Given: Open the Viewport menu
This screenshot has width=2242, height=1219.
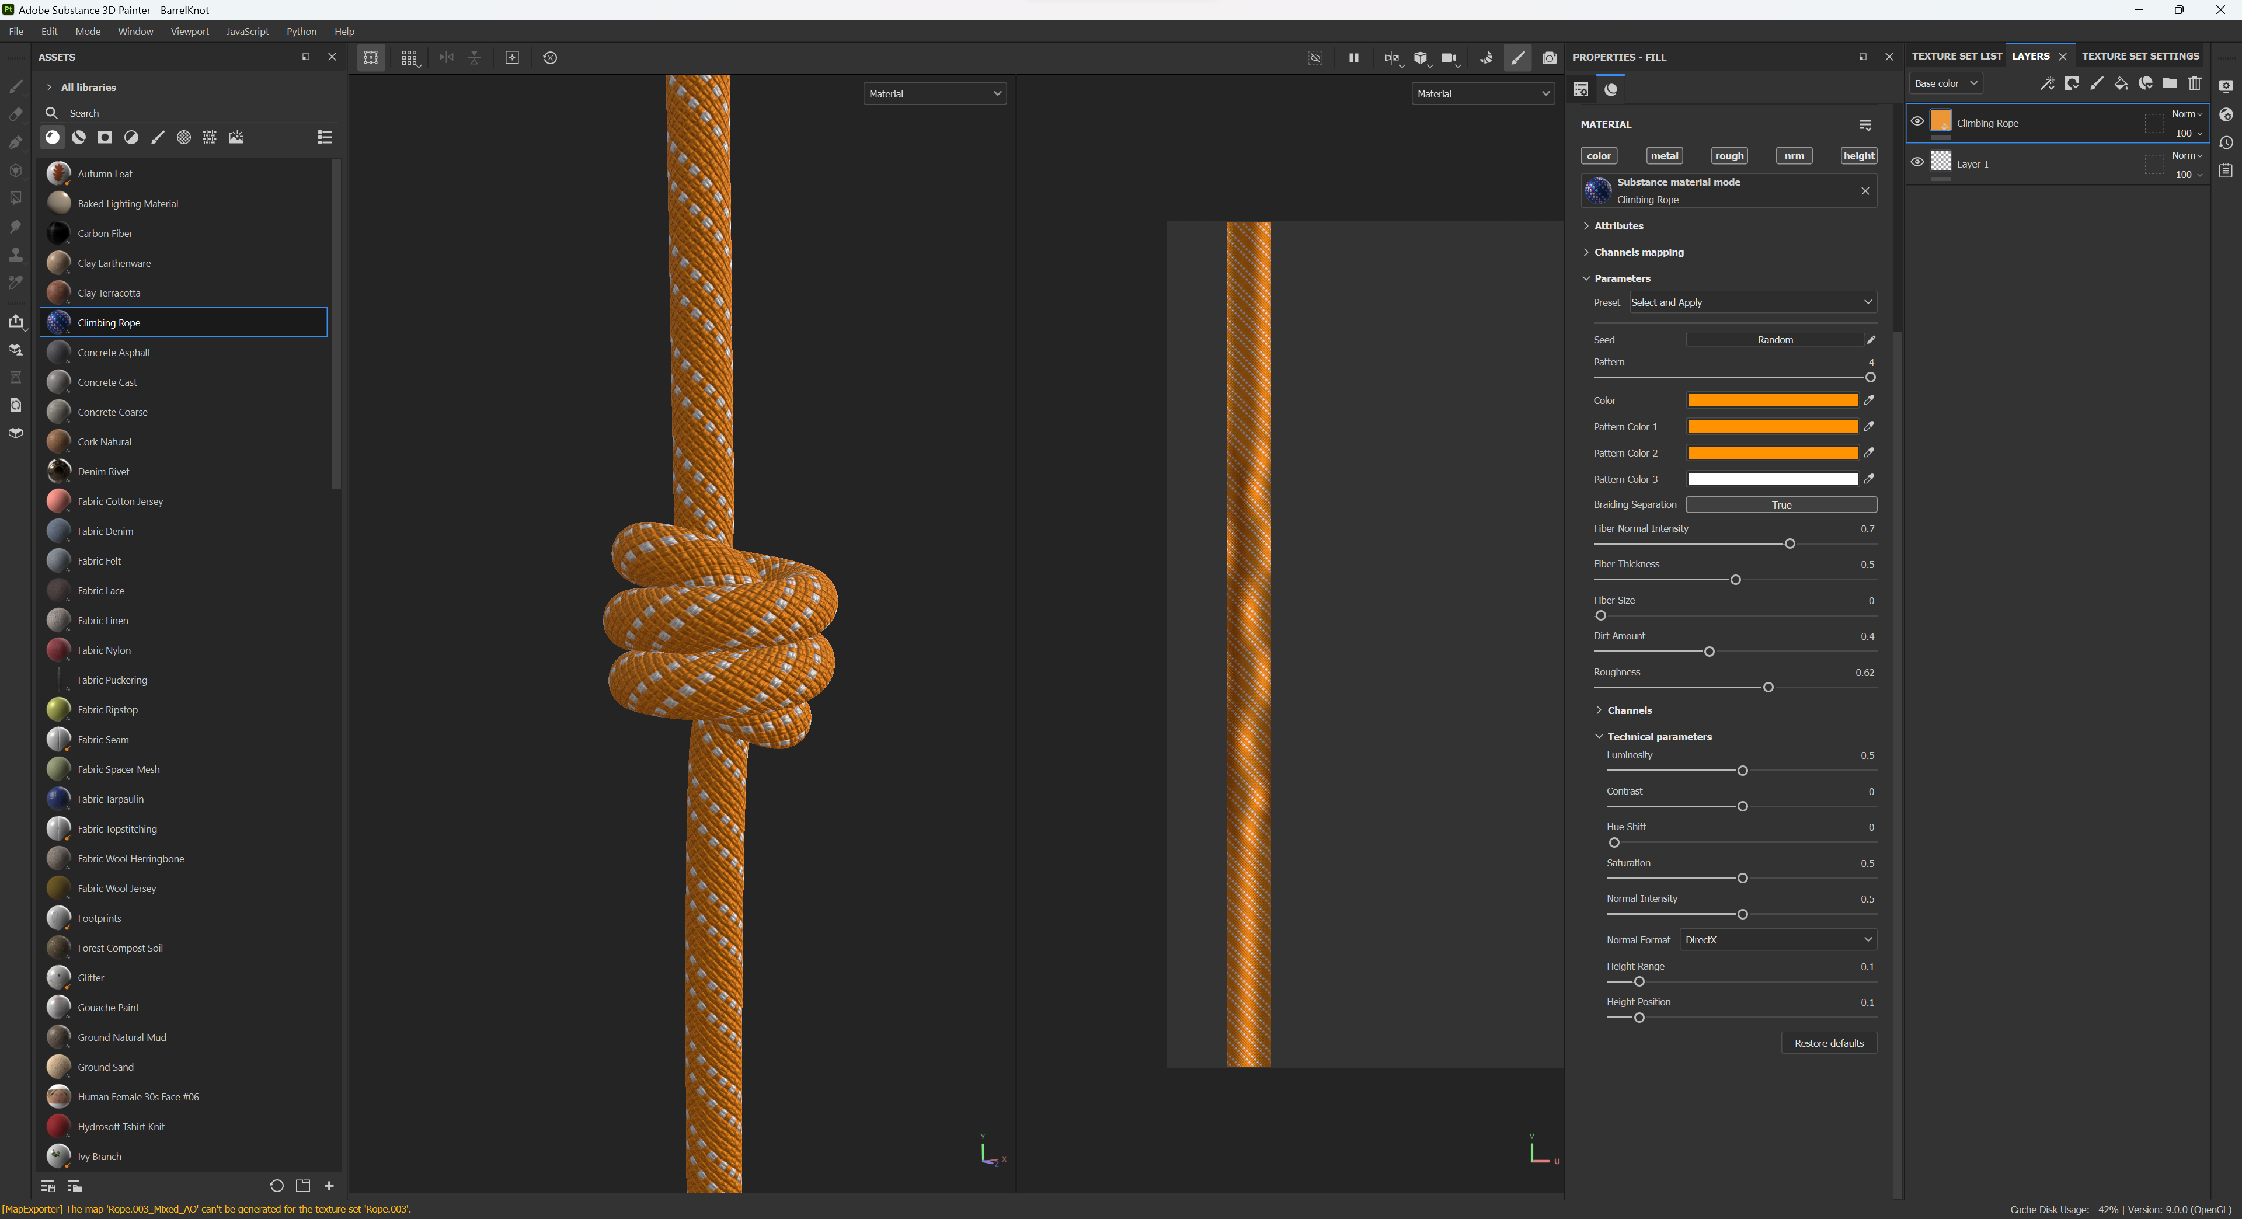Looking at the screenshot, I should point(189,32).
